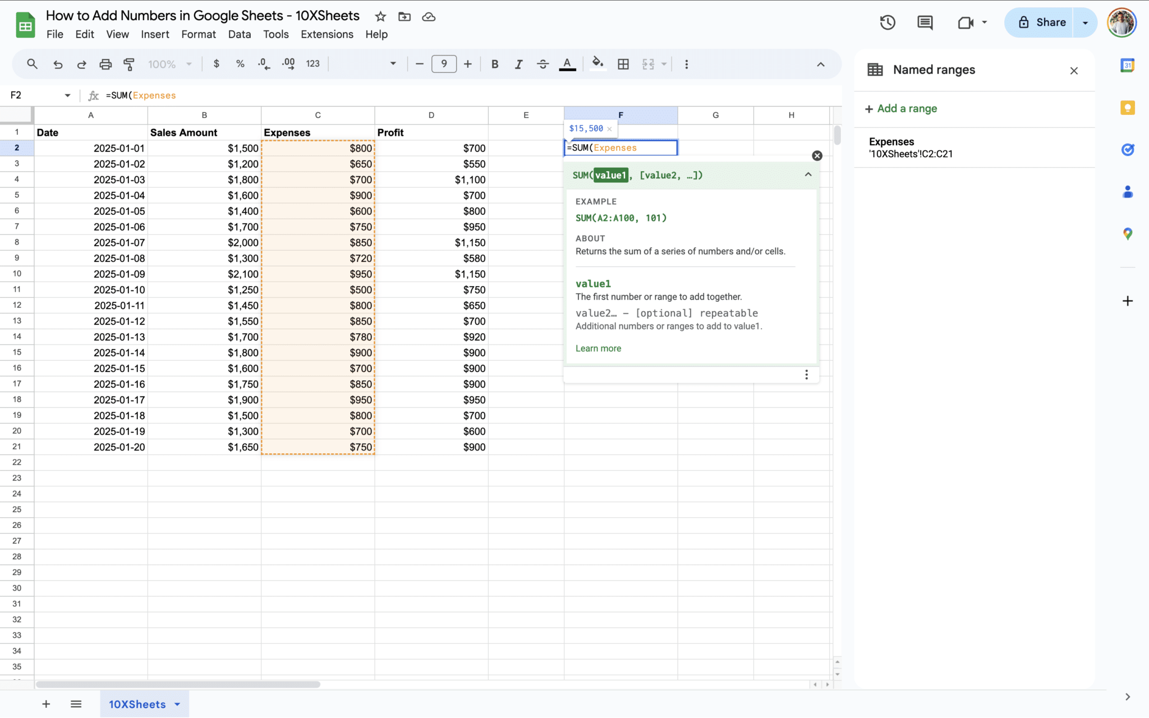The image size is (1149, 718).
Task: Click Learn more in SUM help
Action: [598, 348]
